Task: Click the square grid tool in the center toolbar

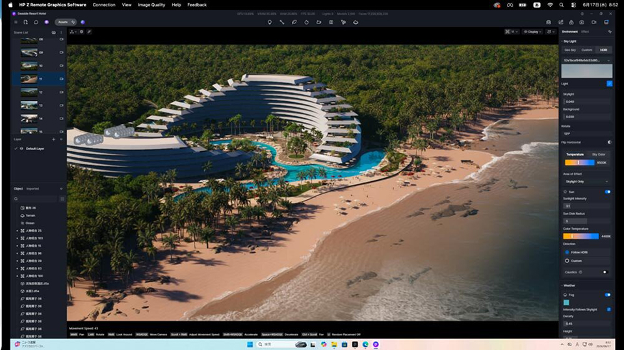Action: 331,22
